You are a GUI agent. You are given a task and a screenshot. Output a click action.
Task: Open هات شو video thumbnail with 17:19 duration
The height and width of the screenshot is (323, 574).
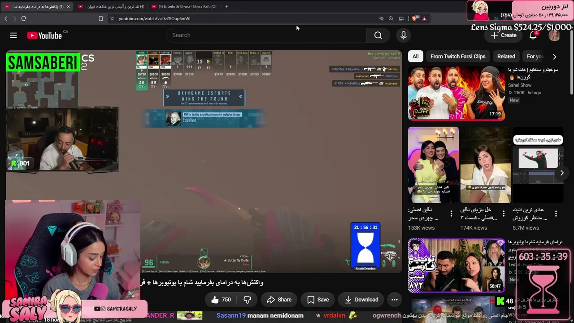point(457,93)
